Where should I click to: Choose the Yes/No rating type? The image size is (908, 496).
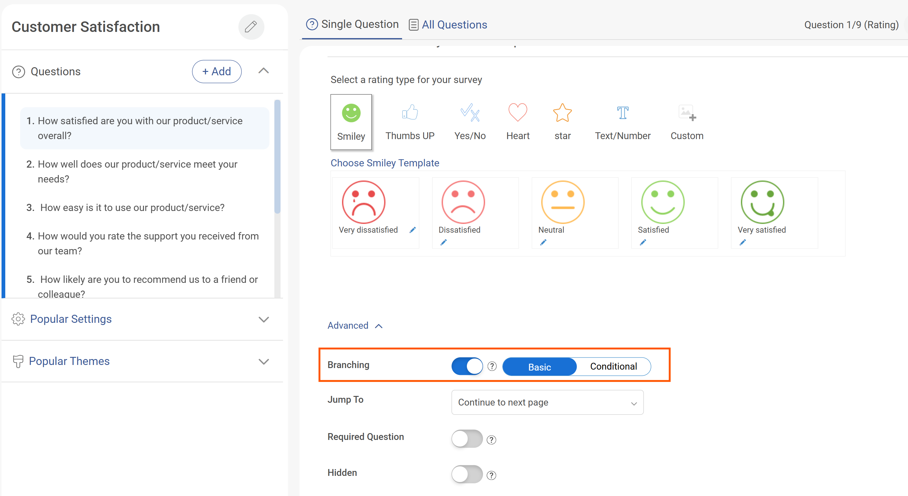click(470, 121)
